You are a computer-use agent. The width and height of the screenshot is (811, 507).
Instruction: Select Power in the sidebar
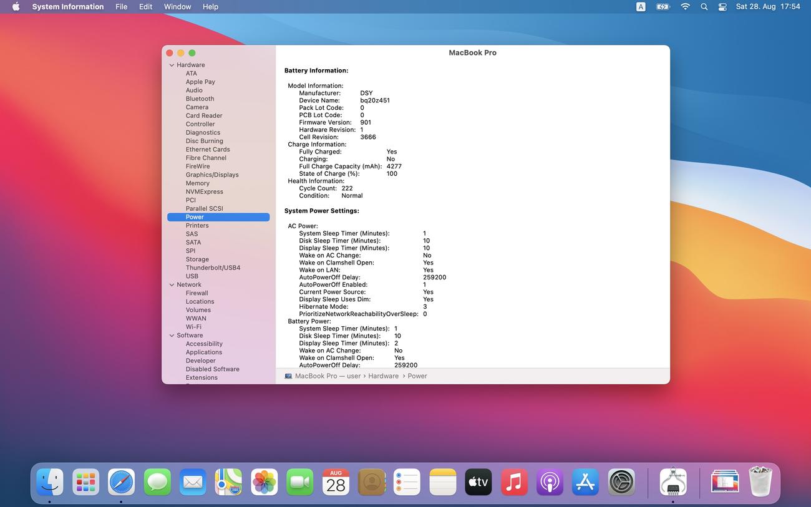click(x=218, y=217)
